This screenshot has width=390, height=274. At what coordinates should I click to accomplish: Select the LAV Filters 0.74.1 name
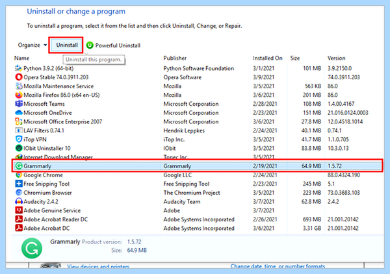(x=44, y=131)
